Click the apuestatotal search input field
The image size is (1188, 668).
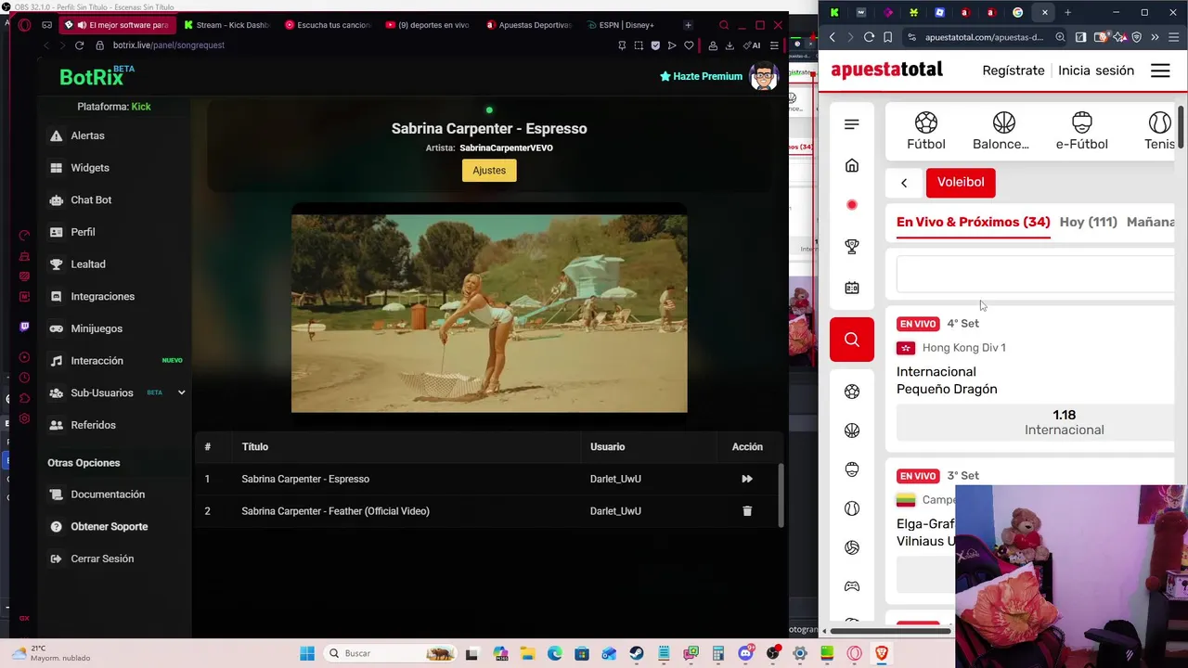tap(1036, 275)
